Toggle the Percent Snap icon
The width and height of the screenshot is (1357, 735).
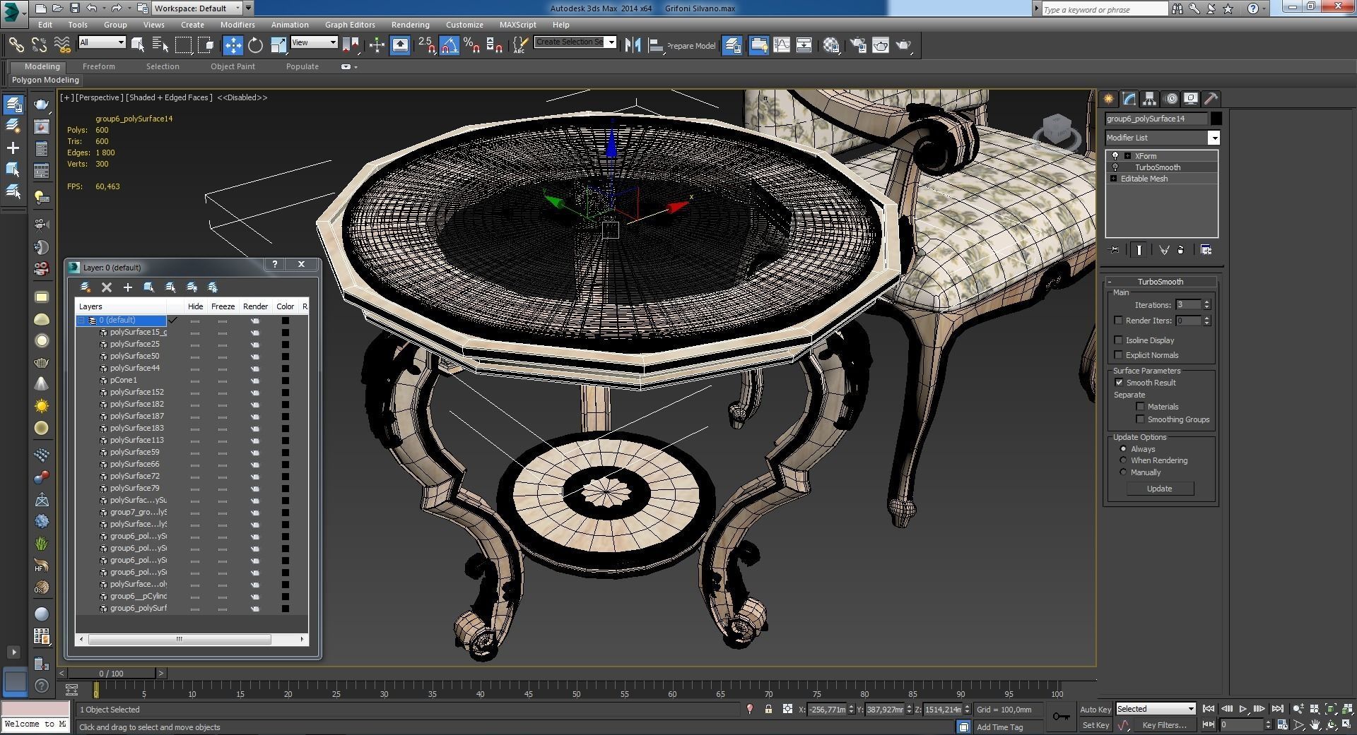tap(472, 45)
